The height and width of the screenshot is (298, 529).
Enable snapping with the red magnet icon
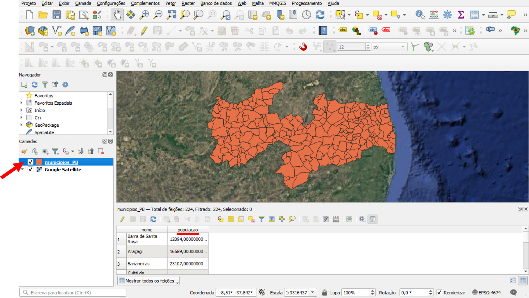303,47
